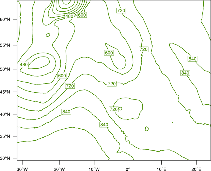
Task: Select the 30°W longitude axis label
Action: [22, 169]
